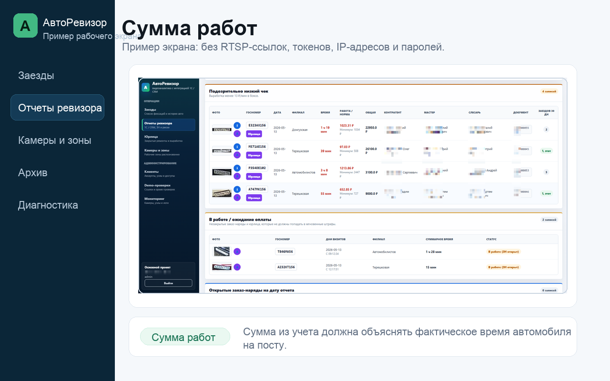The image size is (610, 381).
Task: Click the КОНТРАГЕНТ column header
Action: 393,112
